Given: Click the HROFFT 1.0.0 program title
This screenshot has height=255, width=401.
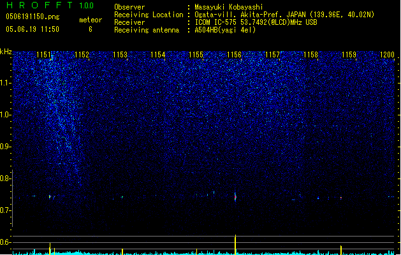Looking at the screenshot, I should [x=50, y=5].
